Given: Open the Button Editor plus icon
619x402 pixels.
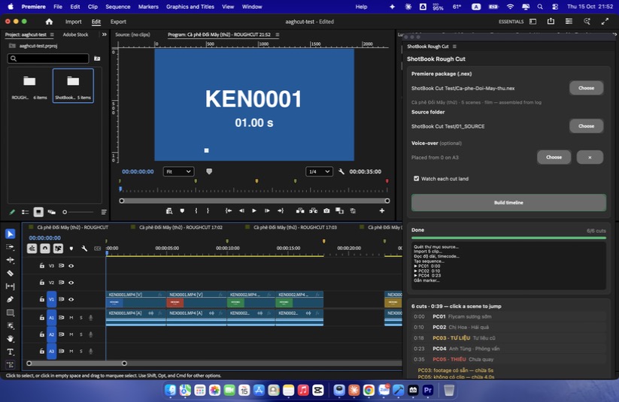Looking at the screenshot, I should 382,211.
